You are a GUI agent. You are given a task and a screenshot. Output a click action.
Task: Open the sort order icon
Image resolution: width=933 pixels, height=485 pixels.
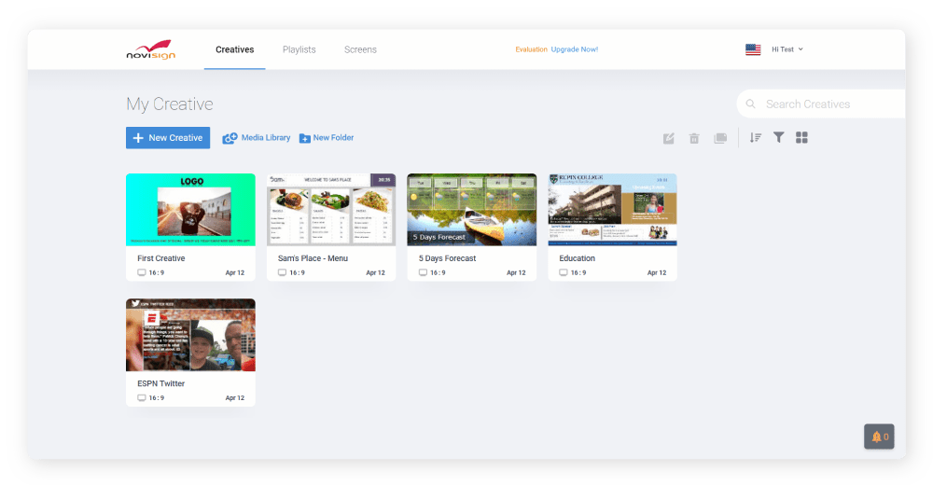click(756, 138)
